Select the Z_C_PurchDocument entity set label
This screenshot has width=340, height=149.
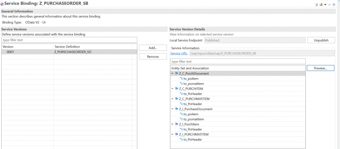point(194,74)
